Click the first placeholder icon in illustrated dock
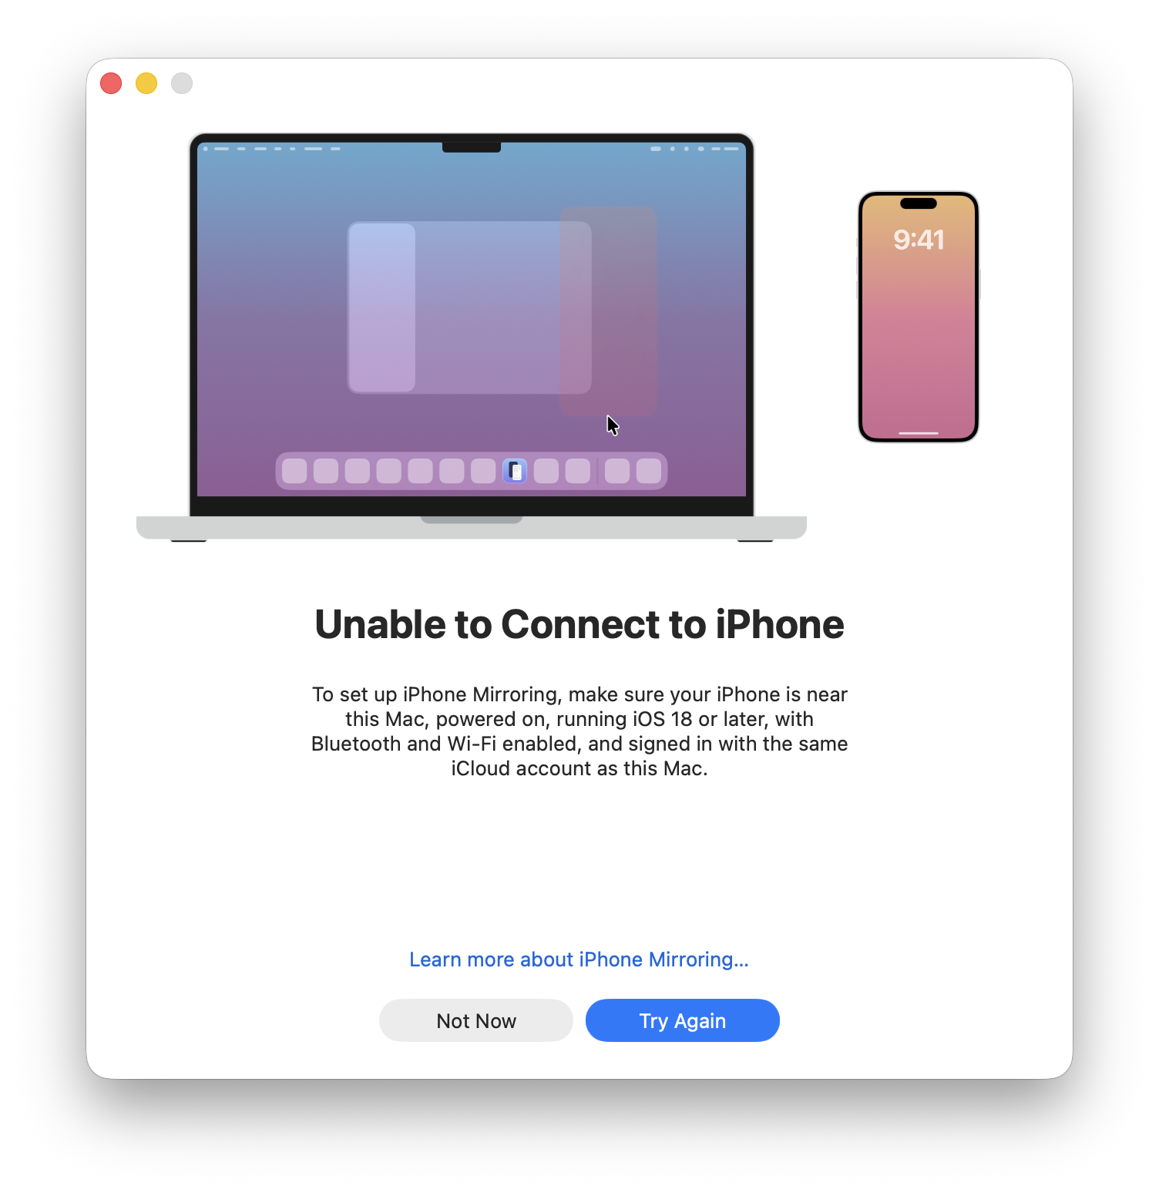This screenshot has height=1193, width=1159. click(294, 471)
